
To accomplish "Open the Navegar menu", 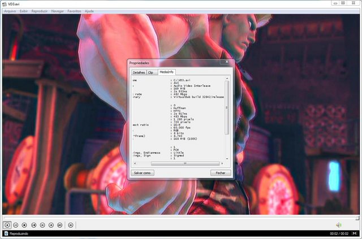I will [58, 11].
